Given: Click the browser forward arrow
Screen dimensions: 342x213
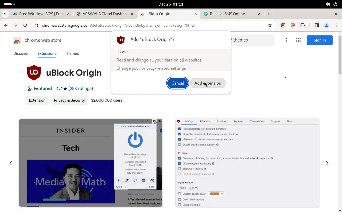Looking at the screenshot, I should click(x=15, y=25).
